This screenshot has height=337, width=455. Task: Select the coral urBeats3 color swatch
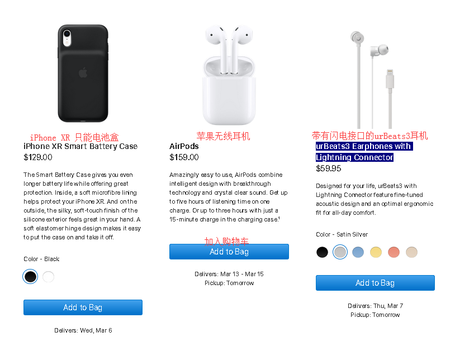pyautogui.click(x=394, y=252)
